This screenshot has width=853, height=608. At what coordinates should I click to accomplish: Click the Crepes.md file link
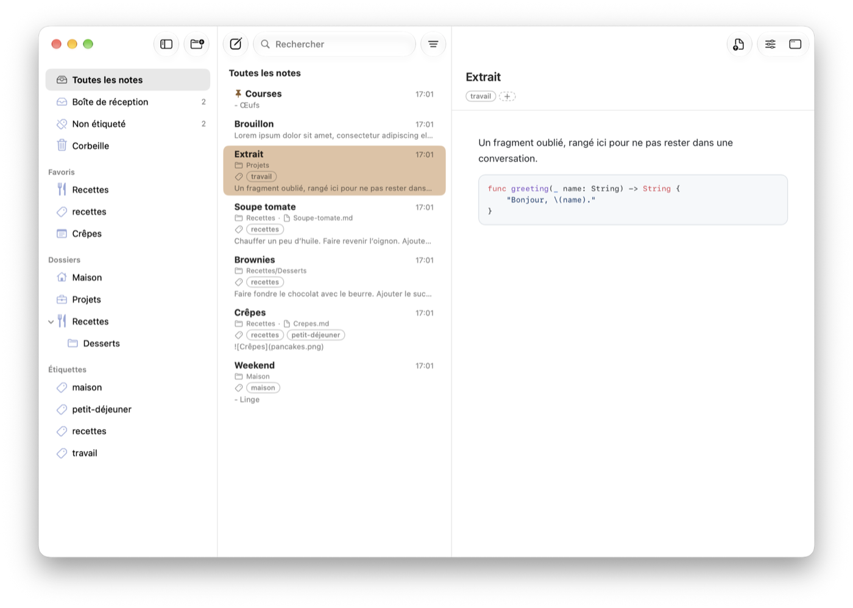coord(306,324)
